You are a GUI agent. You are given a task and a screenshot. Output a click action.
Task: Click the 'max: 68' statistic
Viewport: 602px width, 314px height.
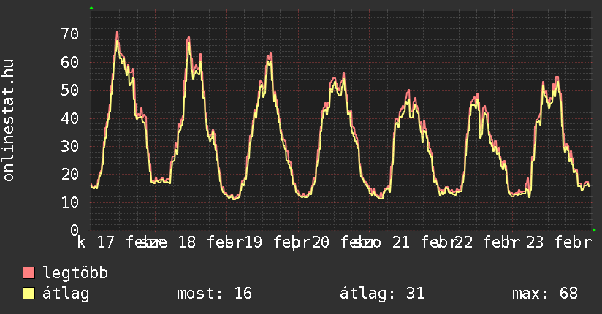(545, 294)
